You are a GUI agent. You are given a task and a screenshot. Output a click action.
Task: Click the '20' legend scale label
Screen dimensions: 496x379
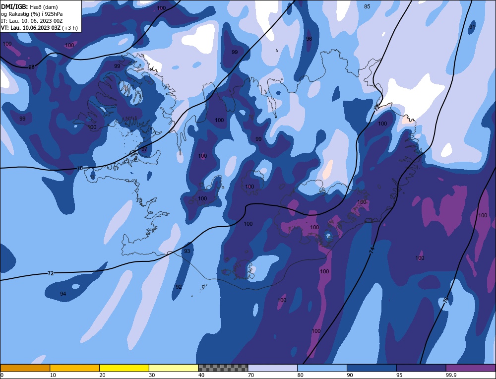coord(103,375)
